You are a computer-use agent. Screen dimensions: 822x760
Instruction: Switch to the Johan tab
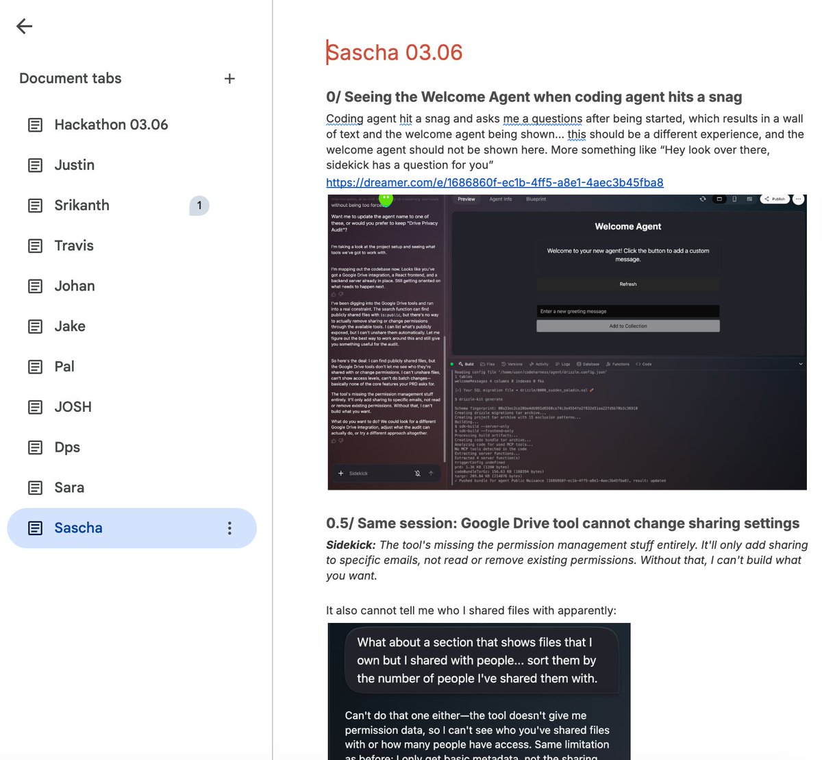point(75,286)
